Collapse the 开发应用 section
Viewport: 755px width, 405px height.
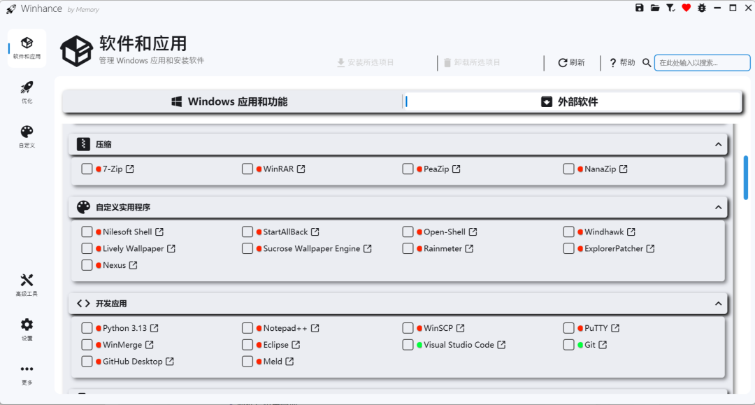[718, 303]
